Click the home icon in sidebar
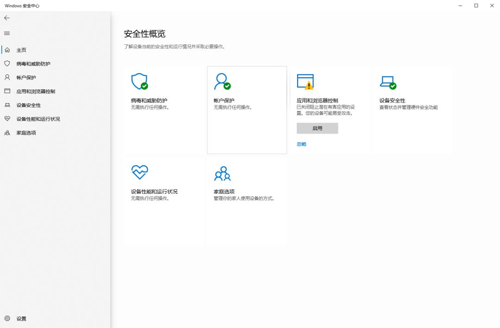This screenshot has width=500, height=328. tap(7, 50)
